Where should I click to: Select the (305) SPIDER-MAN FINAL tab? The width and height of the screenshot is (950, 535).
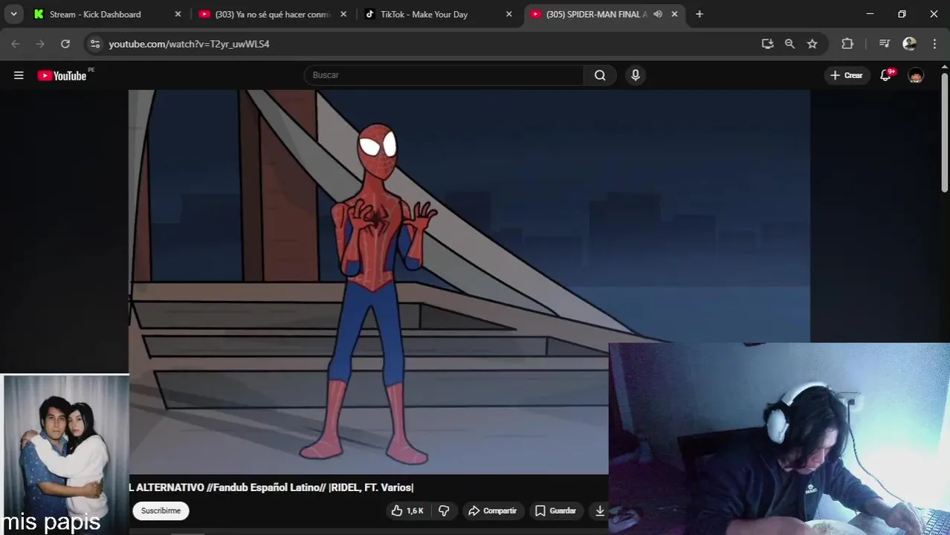(x=597, y=14)
